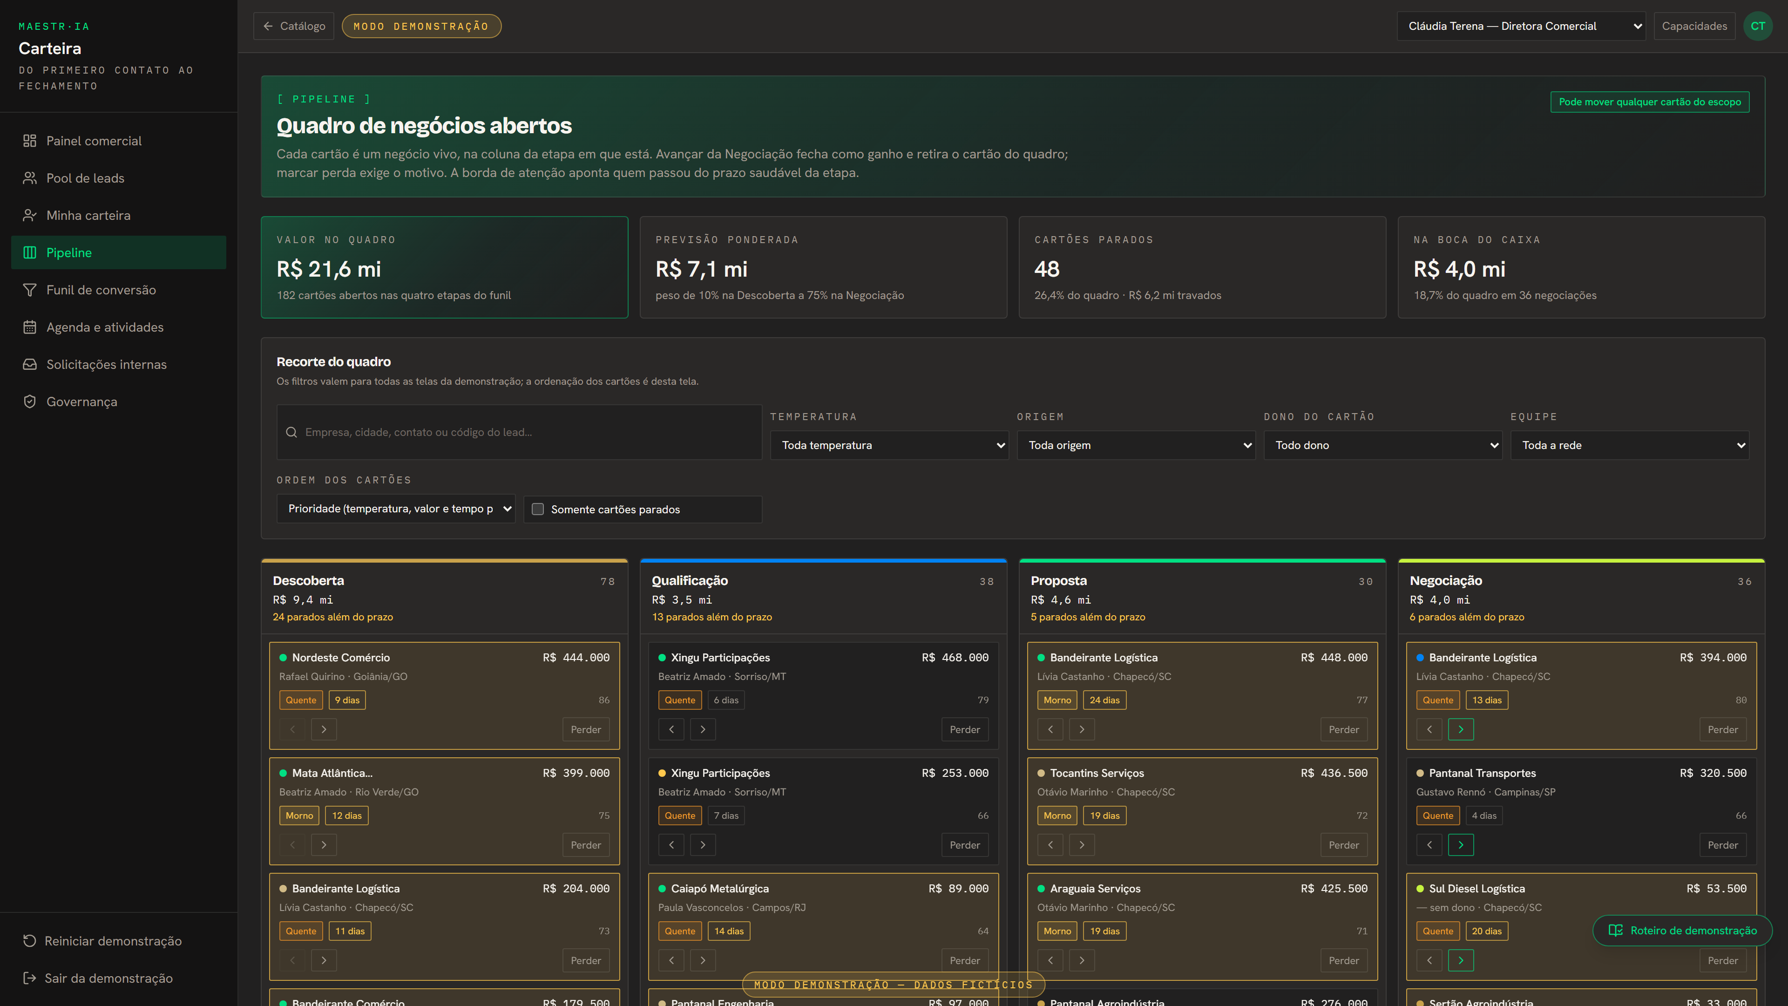Expand the Dono do cartão dropdown

[x=1382, y=445]
